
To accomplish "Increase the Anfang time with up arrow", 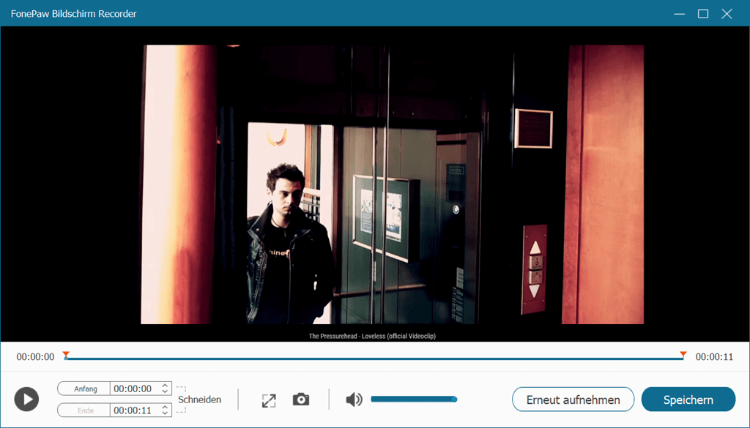I will click(165, 385).
